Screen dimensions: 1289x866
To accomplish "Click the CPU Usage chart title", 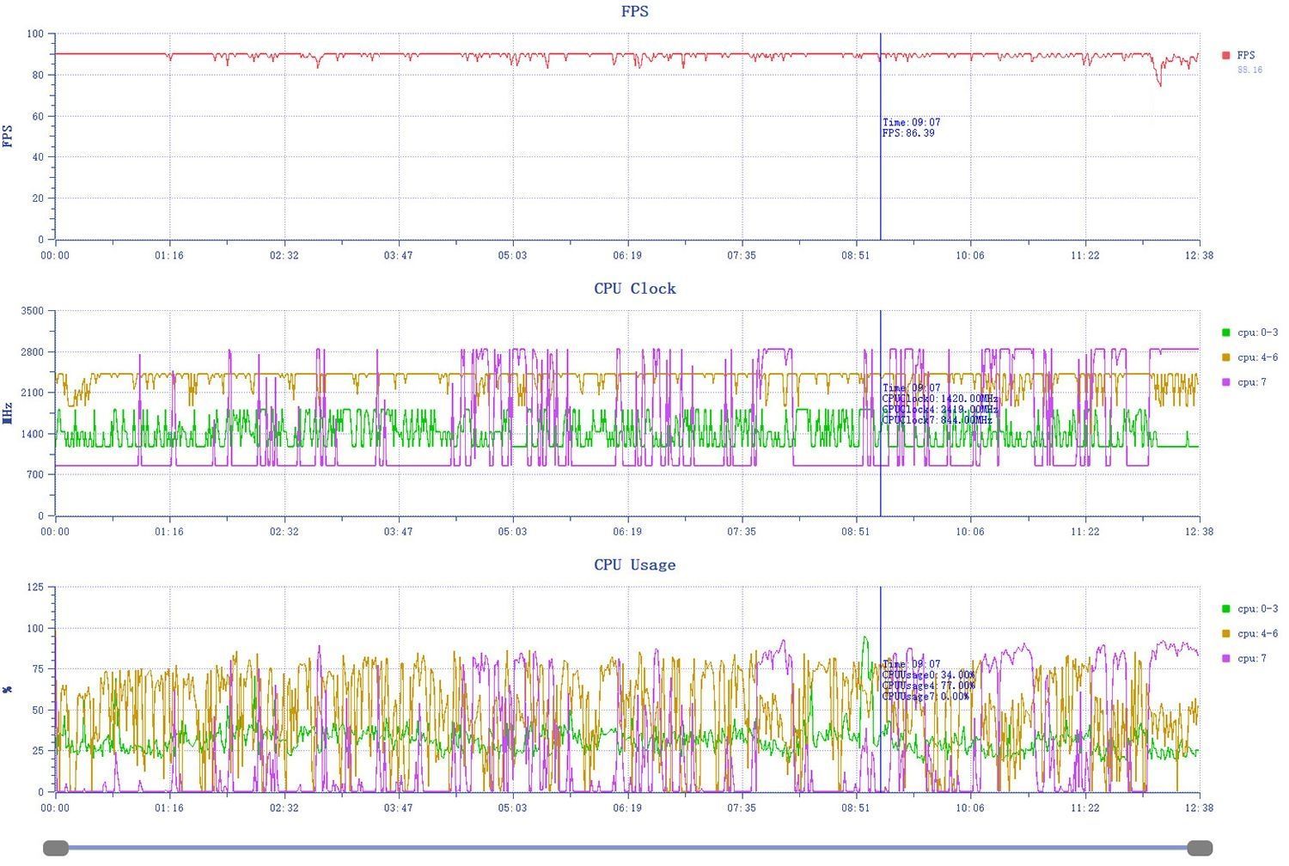I will tap(635, 564).
